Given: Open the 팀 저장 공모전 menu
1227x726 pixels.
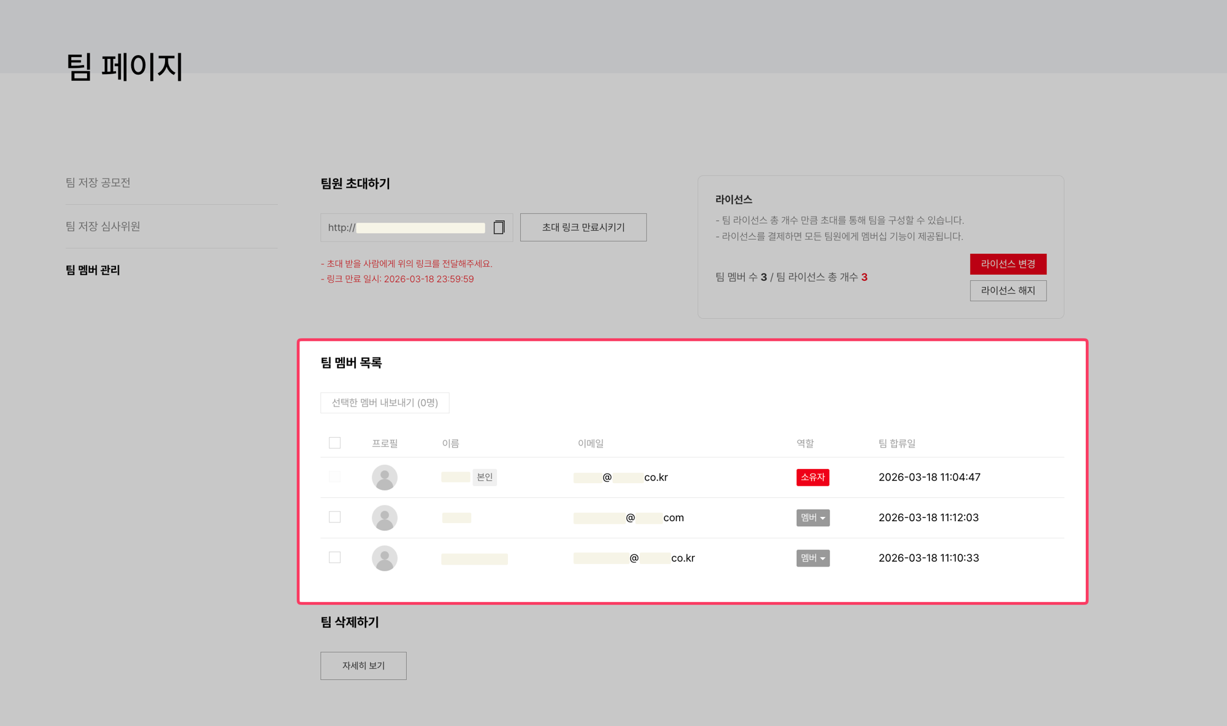Looking at the screenshot, I should [x=98, y=183].
